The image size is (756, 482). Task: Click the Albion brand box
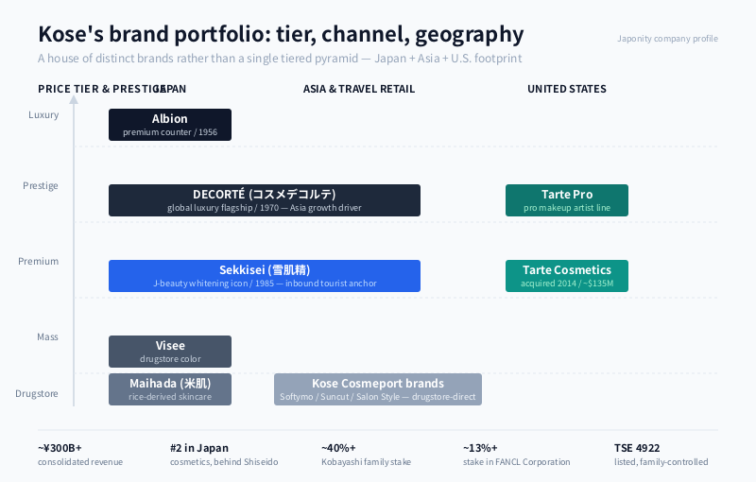tap(170, 125)
